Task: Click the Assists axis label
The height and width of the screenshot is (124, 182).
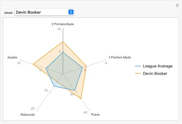Action: point(12,57)
